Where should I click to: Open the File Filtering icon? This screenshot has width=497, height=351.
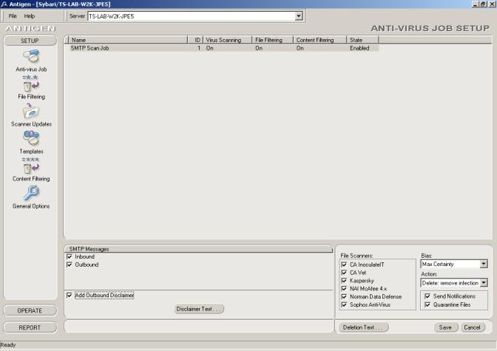point(31,84)
